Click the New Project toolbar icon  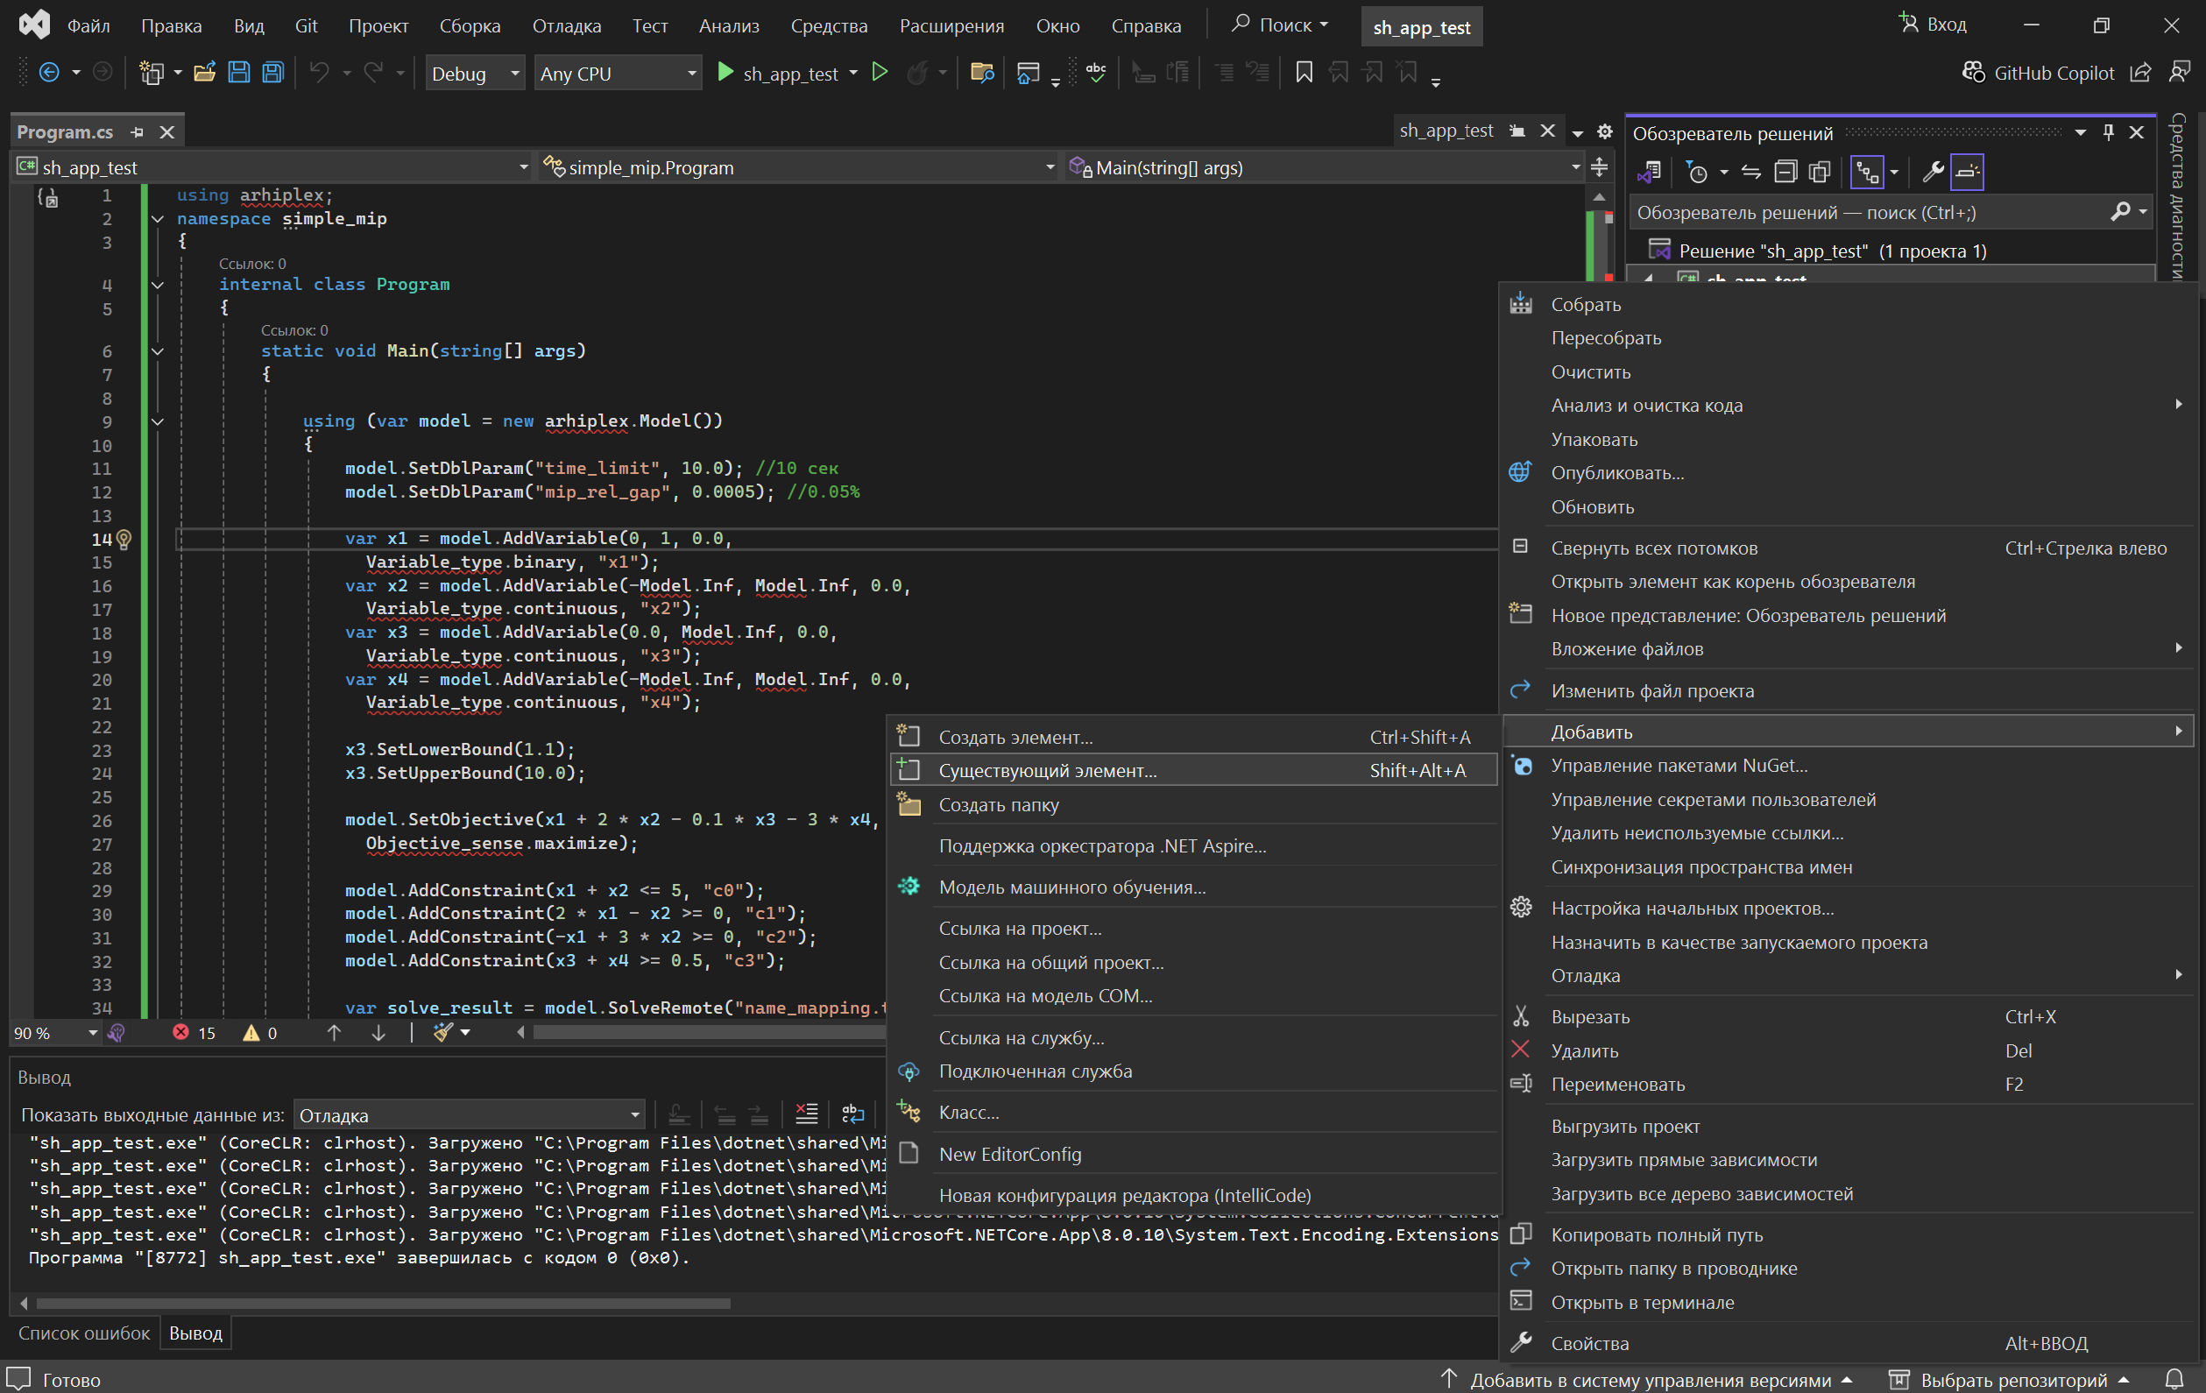150,74
